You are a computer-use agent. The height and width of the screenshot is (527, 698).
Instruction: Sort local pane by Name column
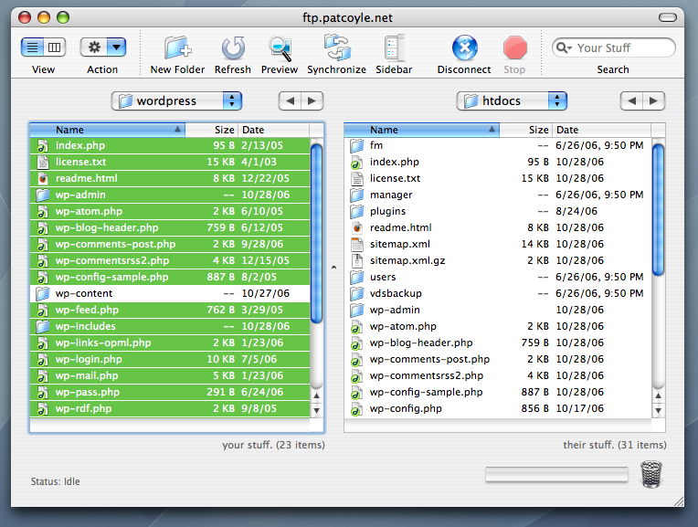pos(107,130)
